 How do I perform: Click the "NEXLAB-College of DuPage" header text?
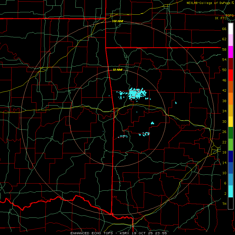pos(209,3)
